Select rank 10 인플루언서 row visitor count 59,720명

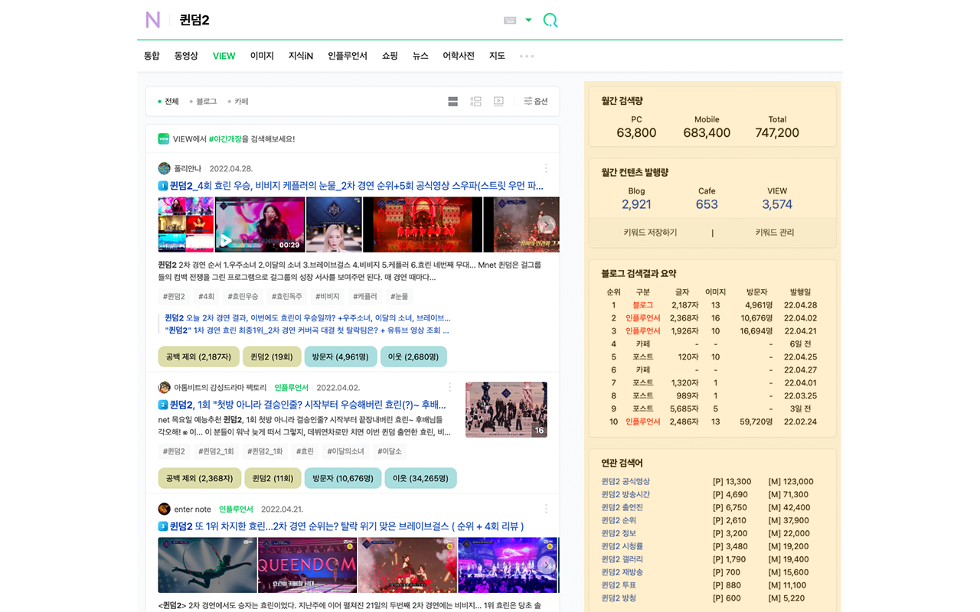755,422
